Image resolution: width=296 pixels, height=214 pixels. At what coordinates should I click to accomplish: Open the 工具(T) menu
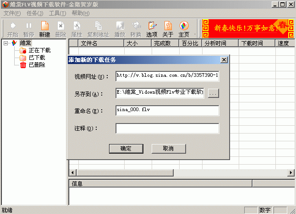pyautogui.click(x=57, y=13)
